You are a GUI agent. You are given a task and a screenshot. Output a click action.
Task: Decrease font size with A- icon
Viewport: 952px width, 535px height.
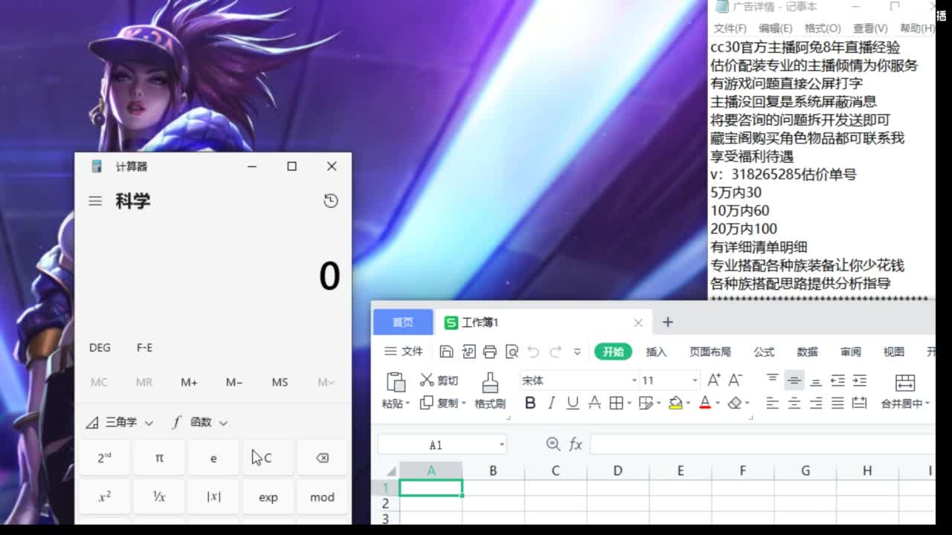[x=735, y=380]
